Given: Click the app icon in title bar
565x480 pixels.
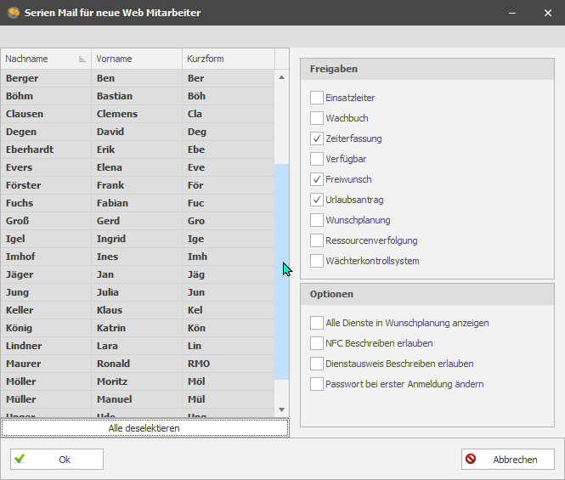Looking at the screenshot, I should pyautogui.click(x=14, y=13).
